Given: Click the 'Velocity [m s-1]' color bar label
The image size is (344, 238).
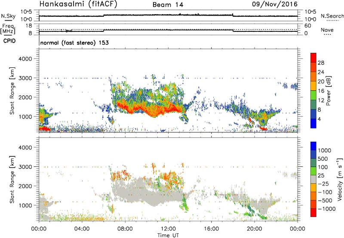Looking at the screenshot, I should 340,179.
